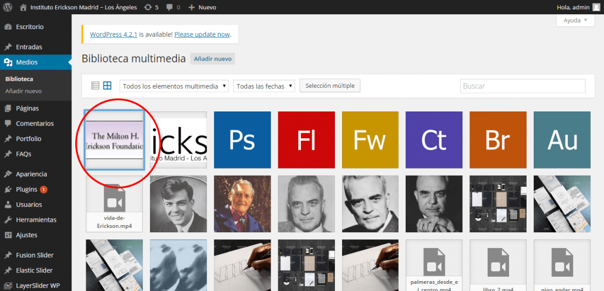
Task: Click Nuevo in the admin bar
Action: click(x=207, y=7)
